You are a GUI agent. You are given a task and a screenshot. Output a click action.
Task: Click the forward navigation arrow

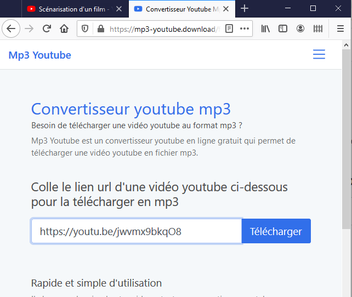point(29,28)
